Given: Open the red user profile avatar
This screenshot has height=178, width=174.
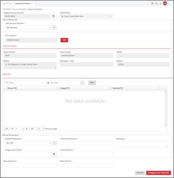Looking at the screenshot, I should click(165, 3).
